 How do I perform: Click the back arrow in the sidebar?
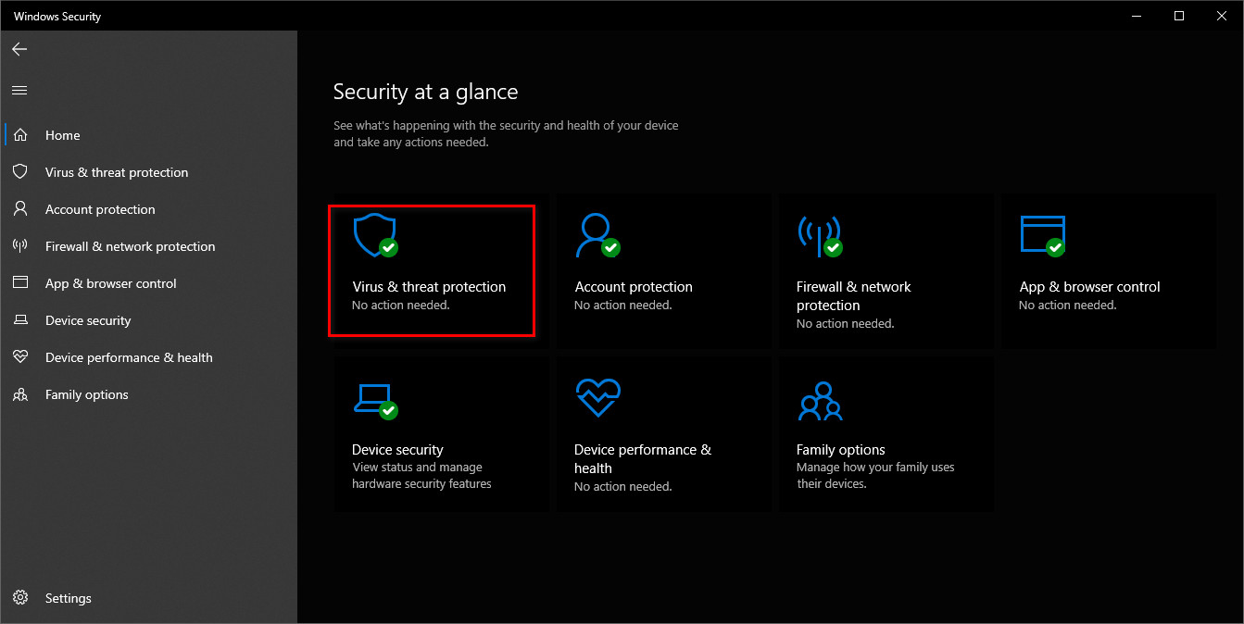point(19,49)
